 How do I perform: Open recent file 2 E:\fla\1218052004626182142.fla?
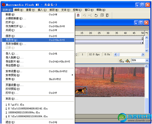tap(38, 108)
